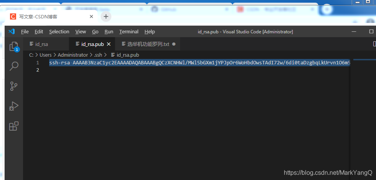Click line number 1 in the gutter
The height and width of the screenshot is (180, 376).
pos(37,63)
